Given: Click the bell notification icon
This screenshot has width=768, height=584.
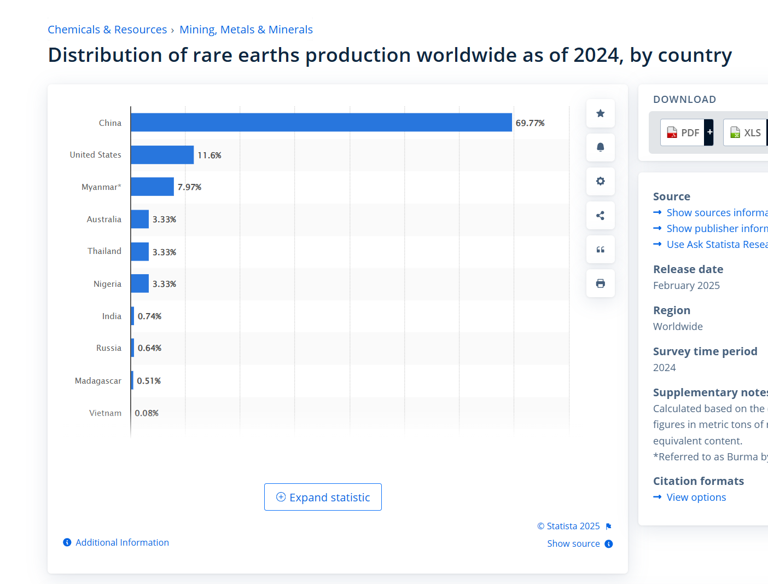Looking at the screenshot, I should 601,147.
